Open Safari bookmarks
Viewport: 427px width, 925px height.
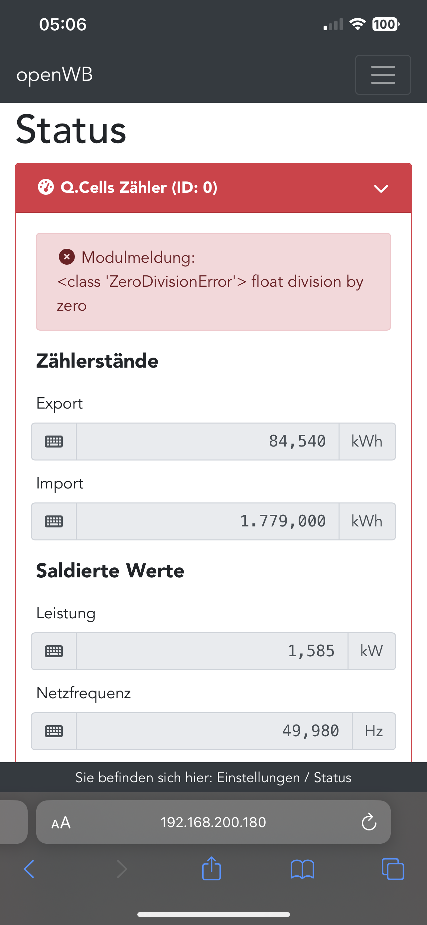pos(302,869)
